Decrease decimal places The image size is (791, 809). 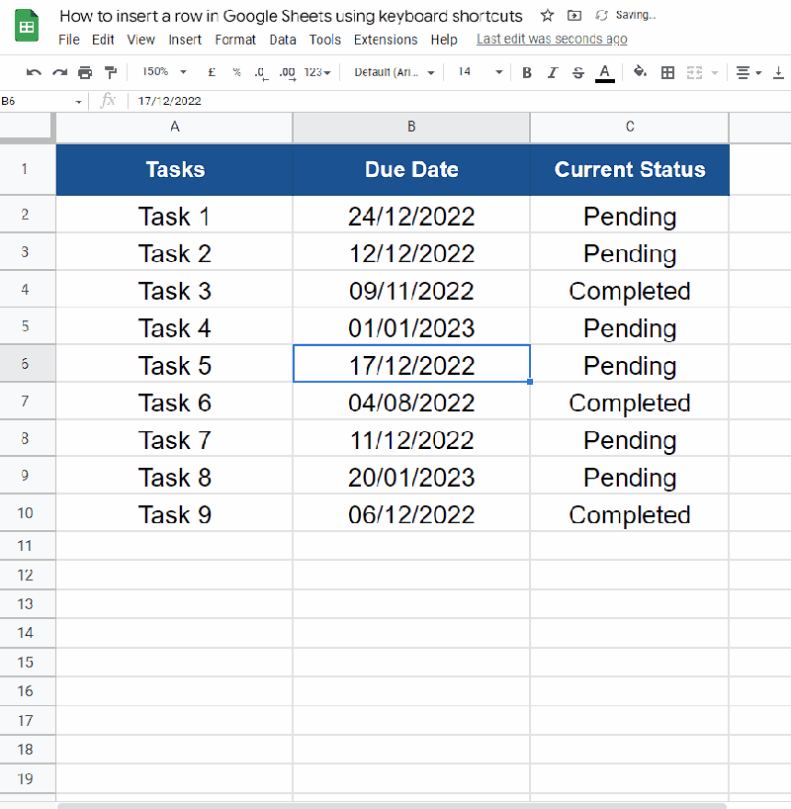pos(260,71)
